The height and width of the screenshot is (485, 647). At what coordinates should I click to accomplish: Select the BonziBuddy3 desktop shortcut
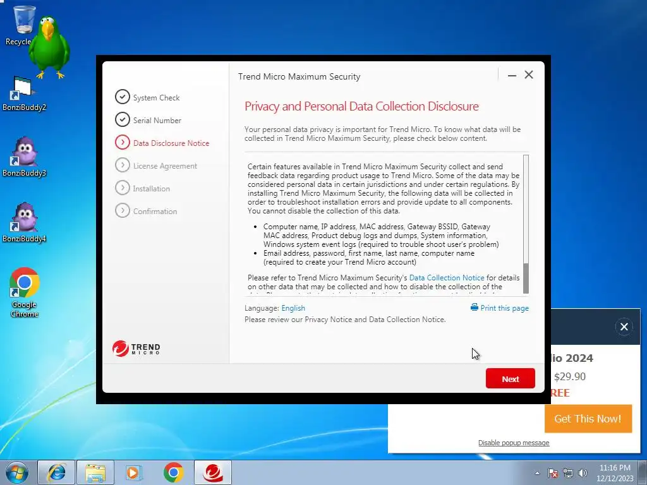tap(24, 157)
